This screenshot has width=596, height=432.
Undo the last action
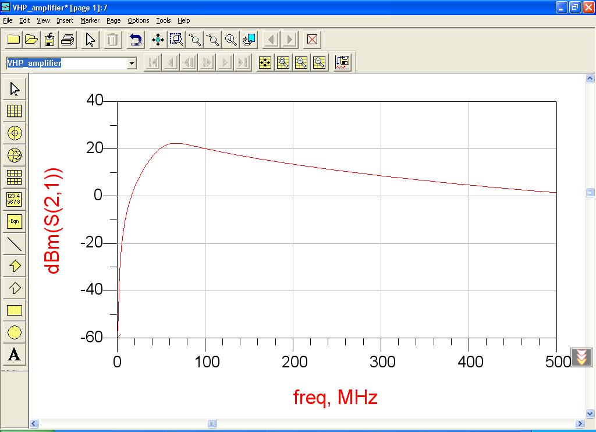135,40
